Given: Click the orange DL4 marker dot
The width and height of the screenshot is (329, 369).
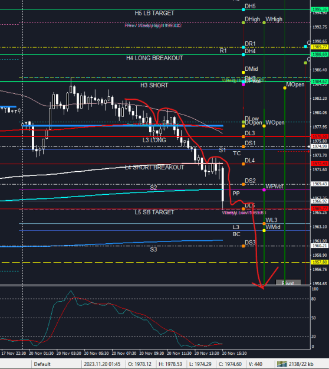Looking at the screenshot, I should pos(244,164).
